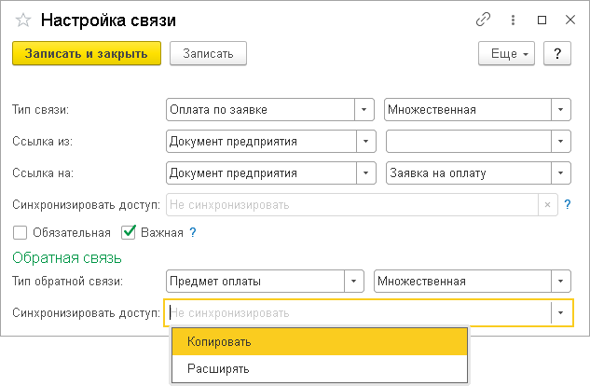The image size is (590, 386).
Task: Click the copy link icon
Action: click(484, 20)
